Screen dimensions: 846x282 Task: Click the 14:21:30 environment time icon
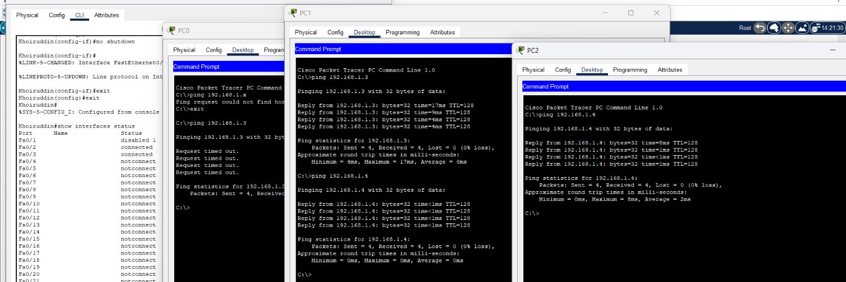(827, 28)
